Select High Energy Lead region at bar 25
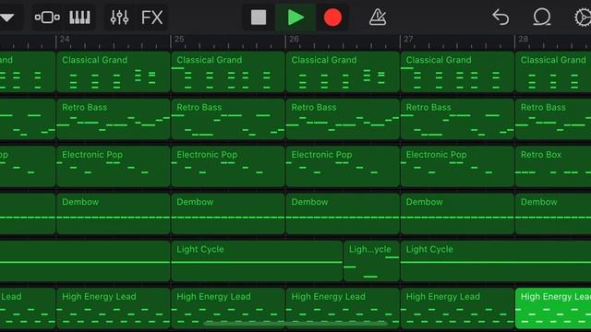The height and width of the screenshot is (332, 591). coord(228,309)
